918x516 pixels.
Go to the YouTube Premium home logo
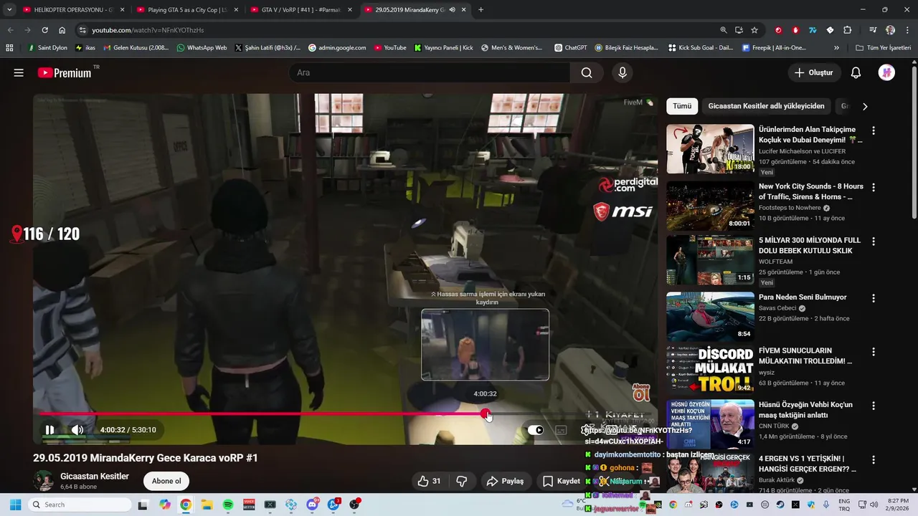65,72
